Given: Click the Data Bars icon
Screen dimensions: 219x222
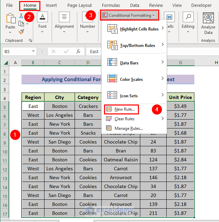Looking at the screenshot, I should (x=112, y=62).
